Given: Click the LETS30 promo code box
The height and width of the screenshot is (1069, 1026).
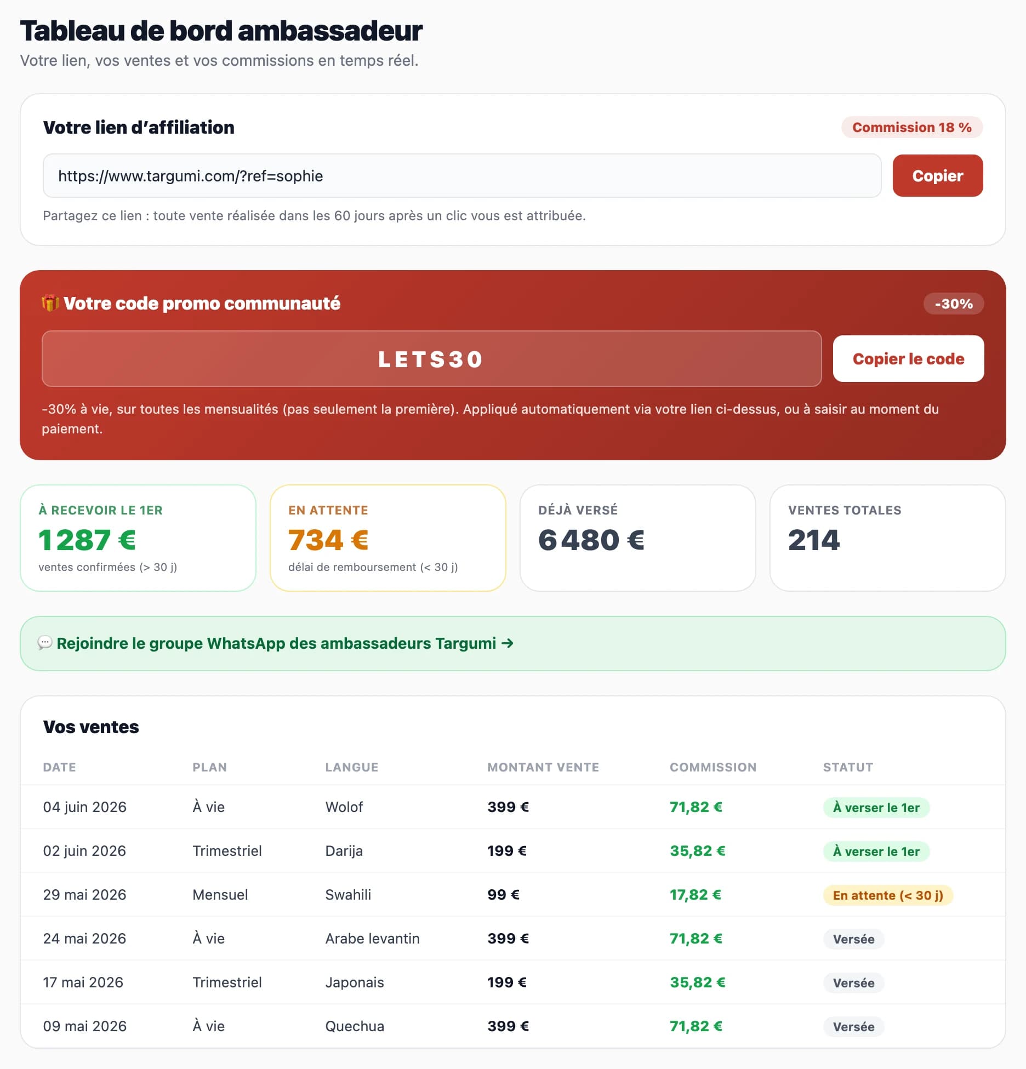Looking at the screenshot, I should tap(431, 359).
